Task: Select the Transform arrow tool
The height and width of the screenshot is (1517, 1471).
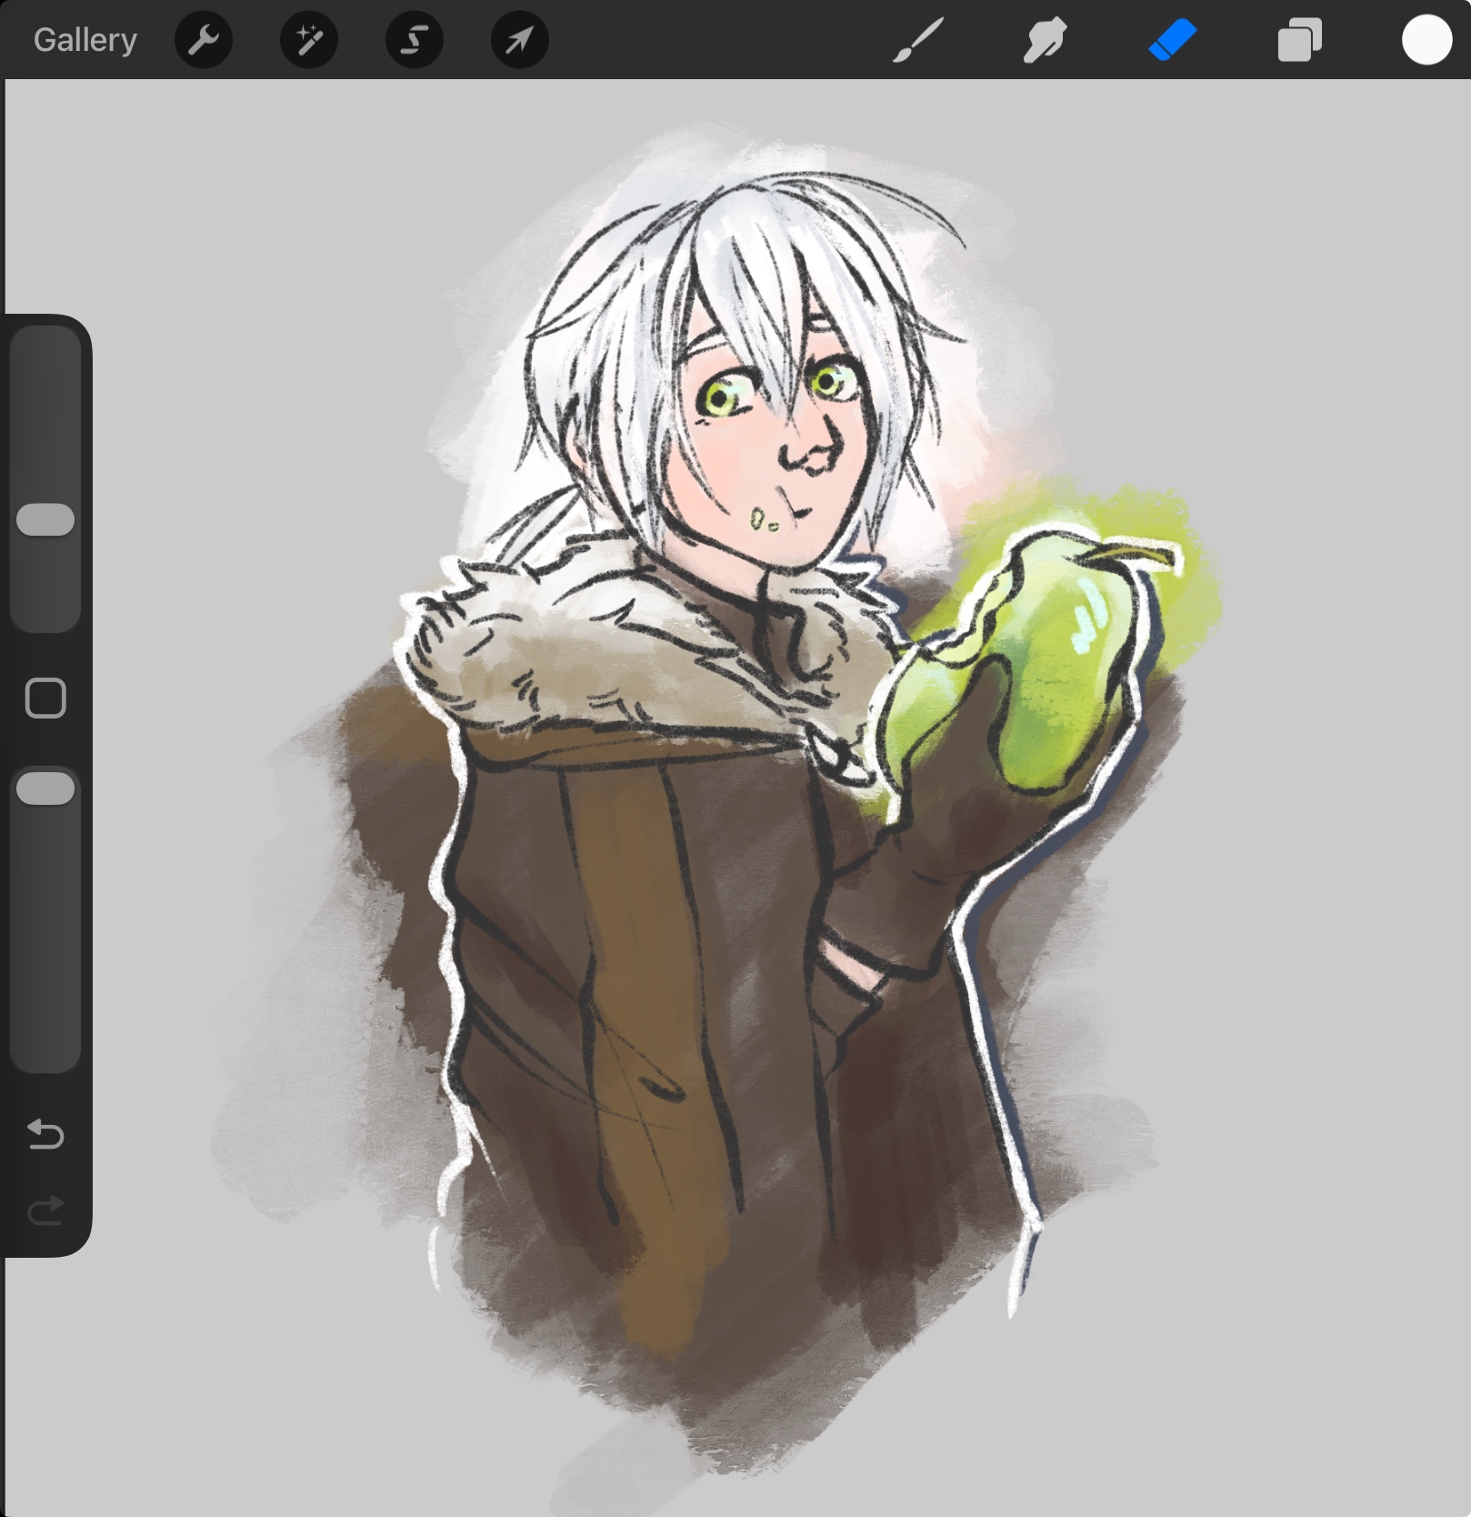Action: click(x=519, y=40)
